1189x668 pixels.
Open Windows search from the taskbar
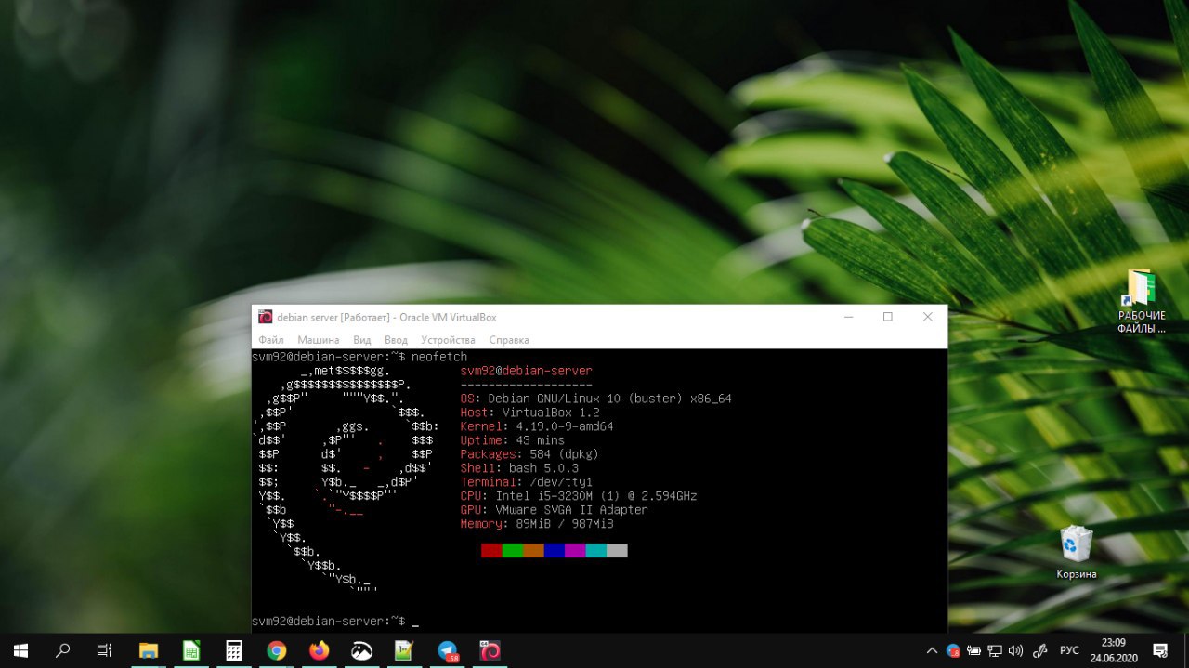click(x=62, y=650)
